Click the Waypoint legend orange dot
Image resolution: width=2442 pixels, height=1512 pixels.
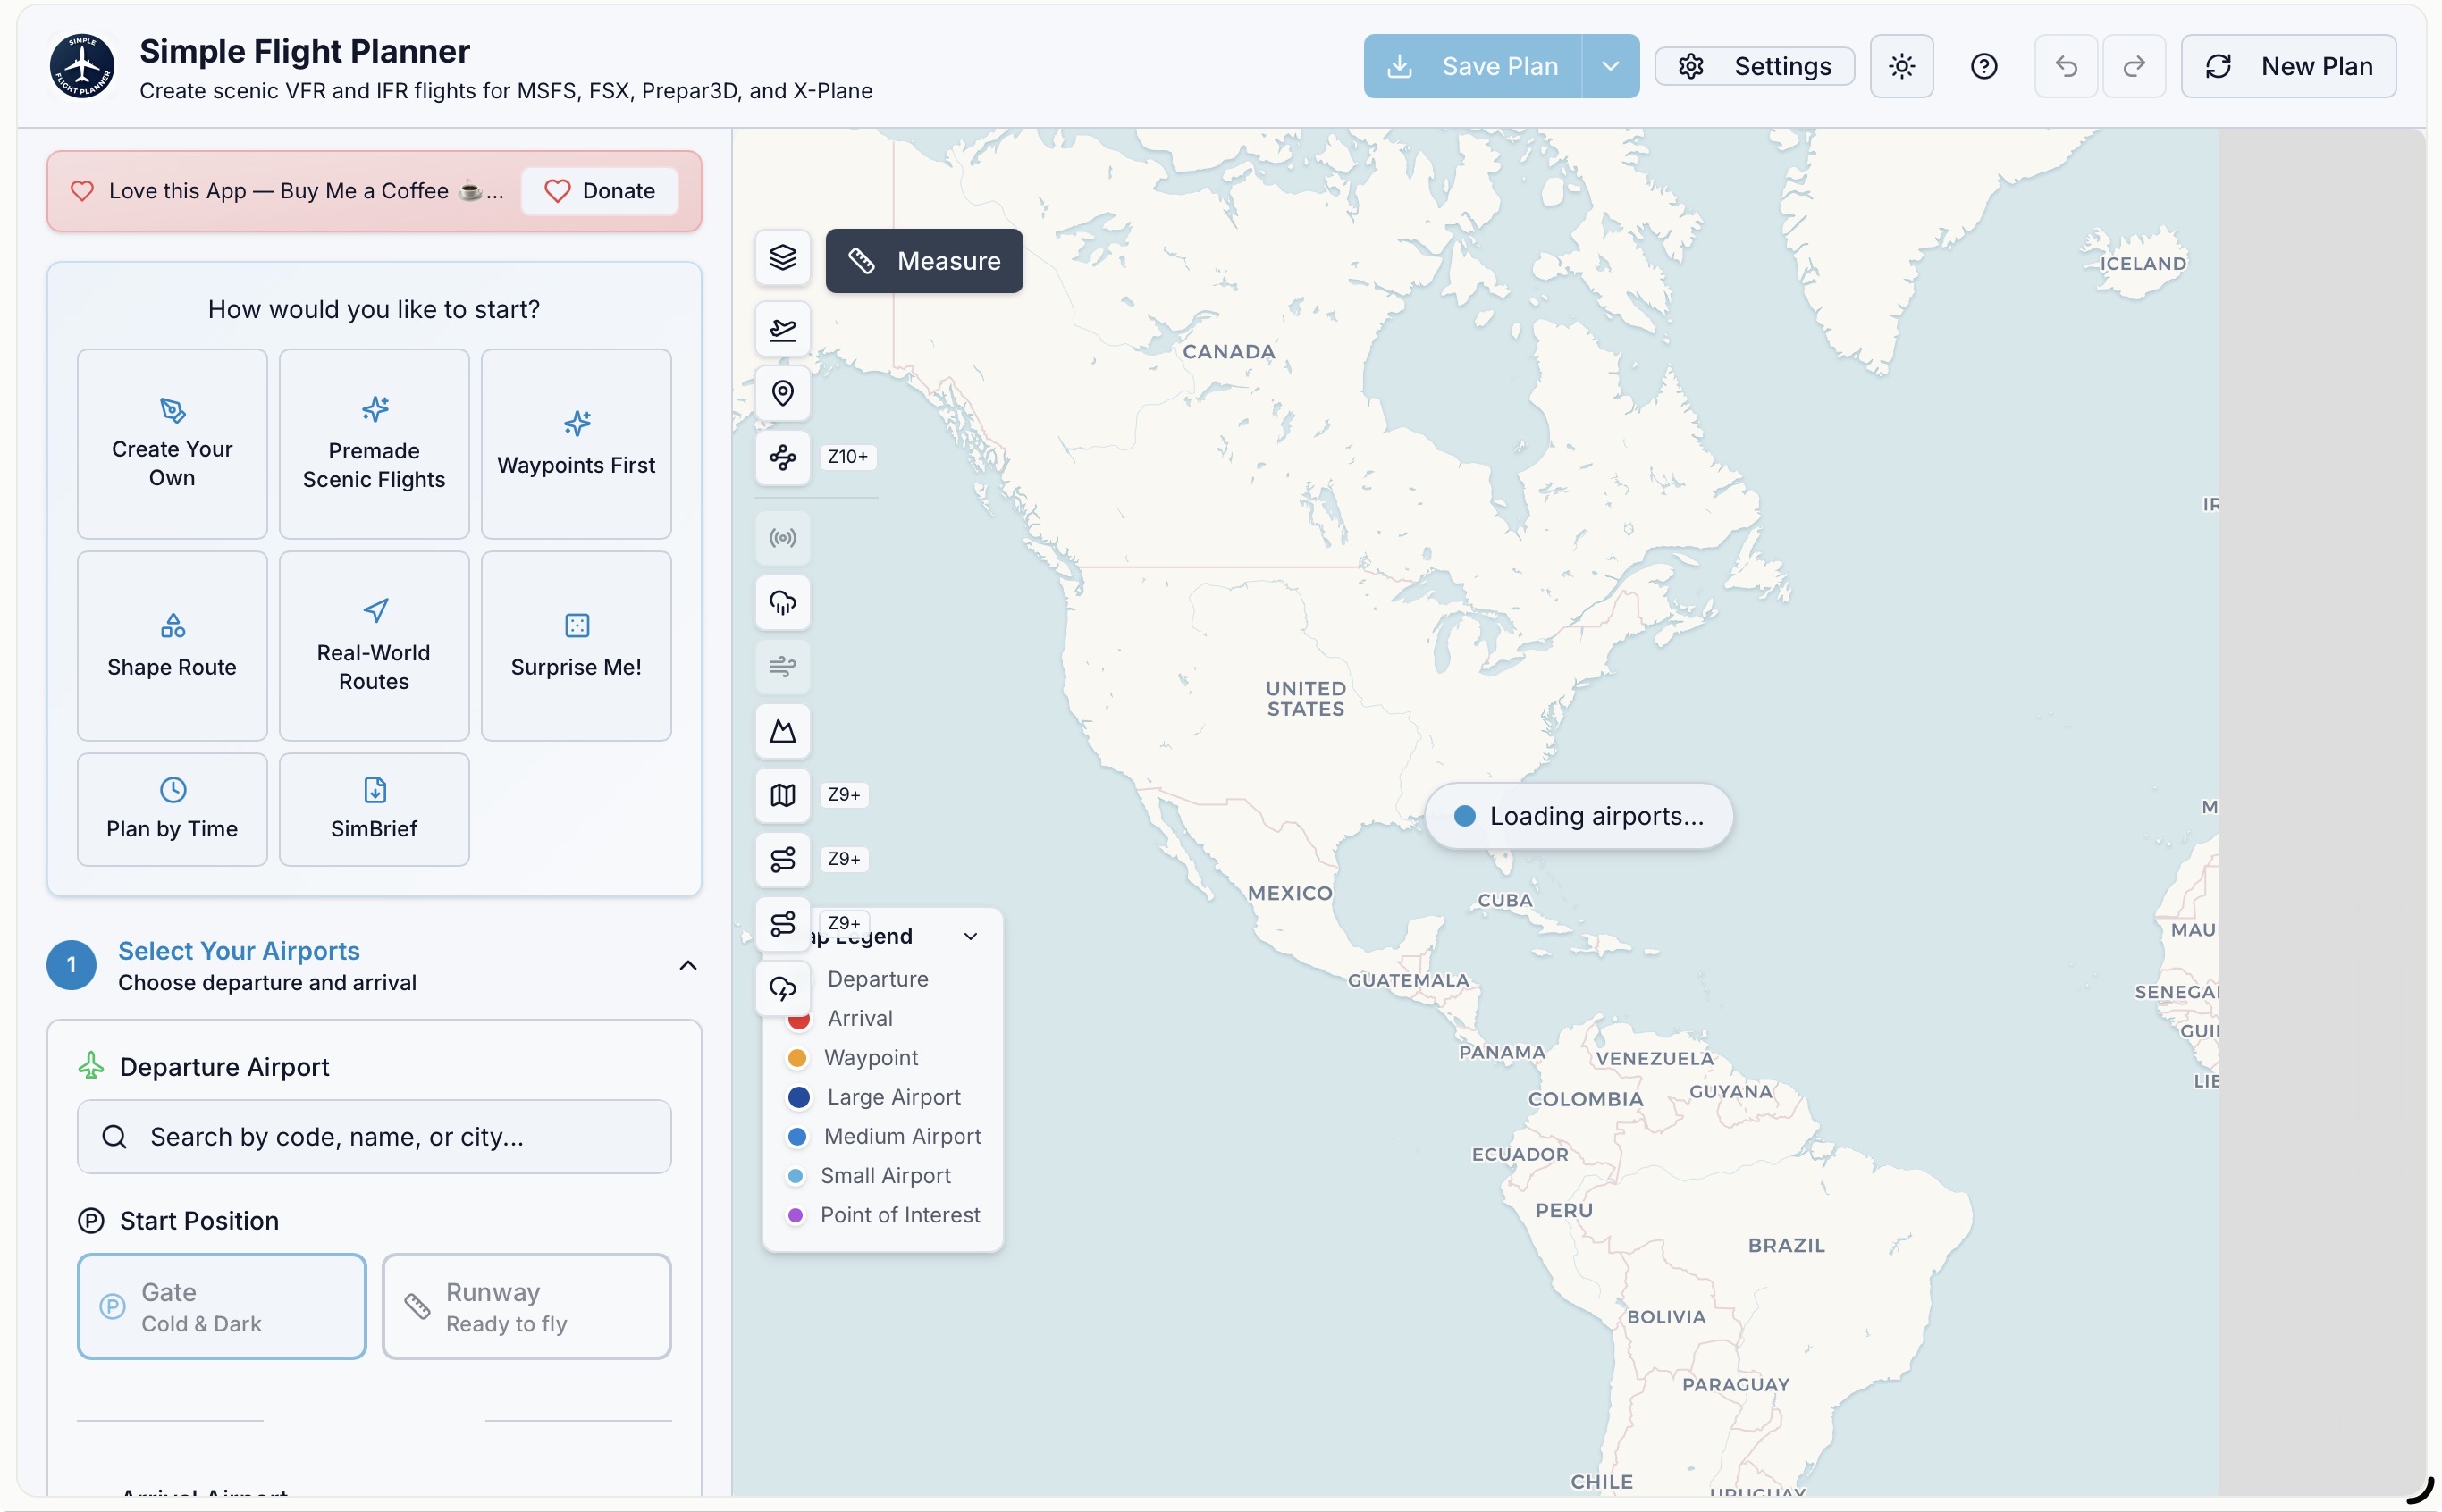[x=797, y=1058]
